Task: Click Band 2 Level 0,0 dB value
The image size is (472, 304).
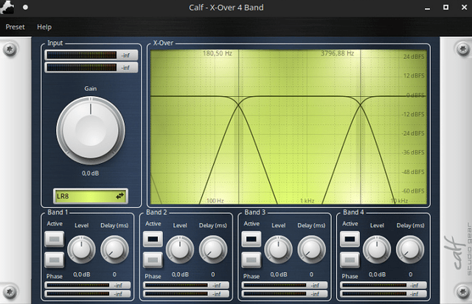Action: pyautogui.click(x=180, y=274)
